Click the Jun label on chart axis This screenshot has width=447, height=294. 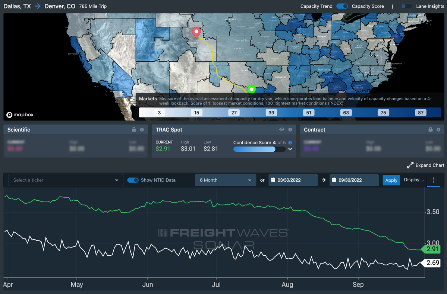pos(148,285)
